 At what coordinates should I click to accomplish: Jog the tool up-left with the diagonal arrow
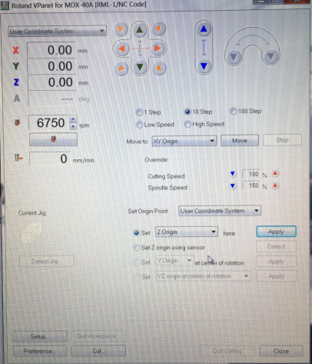click(121, 29)
